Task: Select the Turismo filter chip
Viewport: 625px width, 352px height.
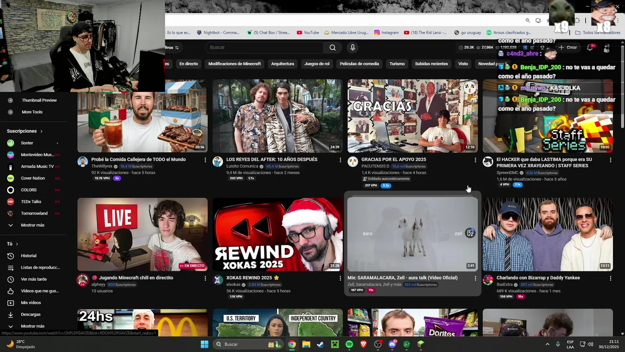Action: click(397, 64)
